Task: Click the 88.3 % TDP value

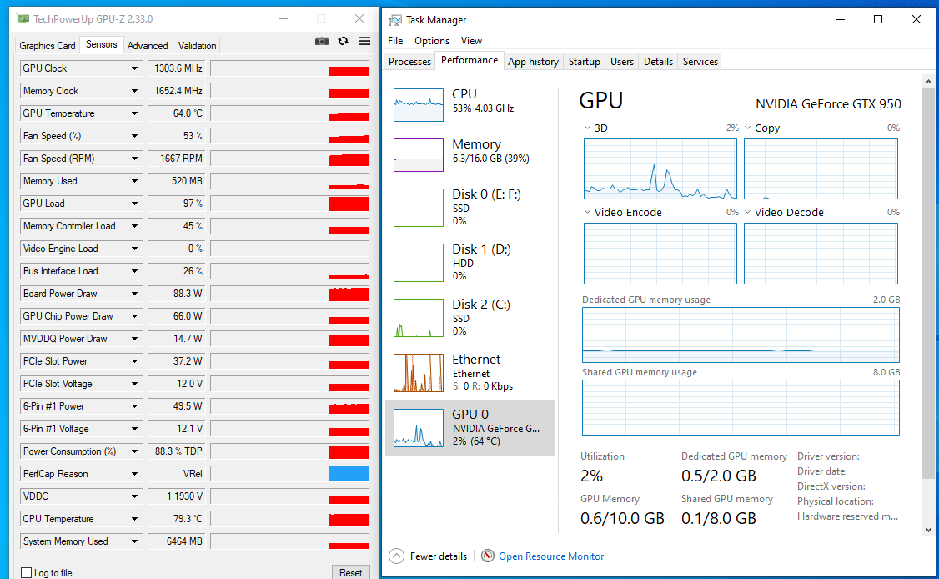Action: point(176,451)
